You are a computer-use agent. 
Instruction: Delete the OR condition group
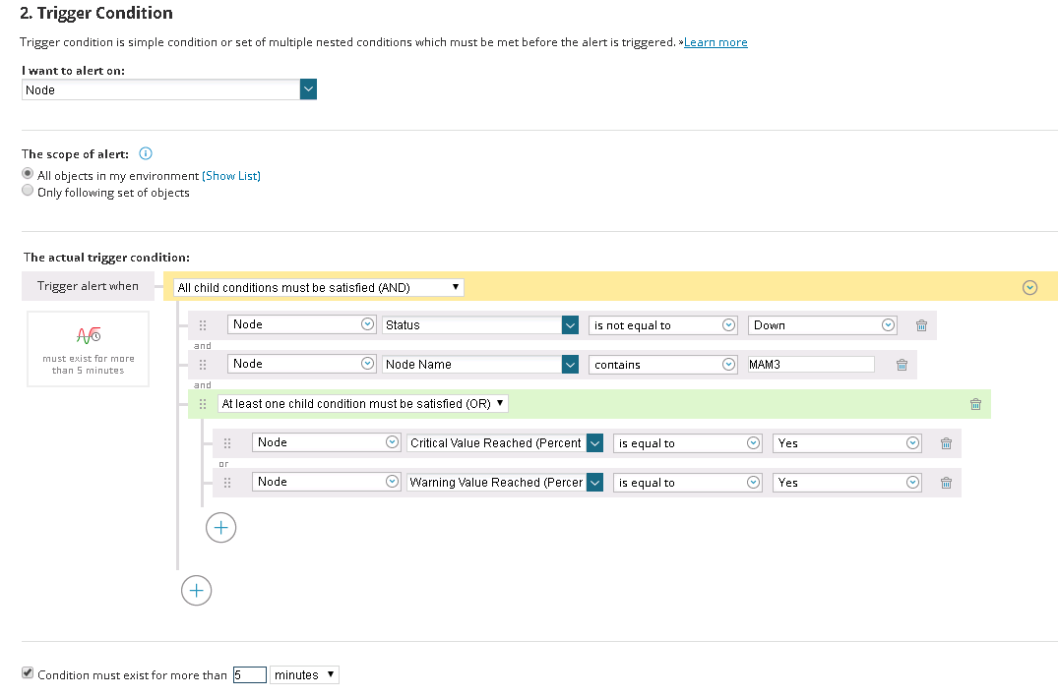click(975, 404)
